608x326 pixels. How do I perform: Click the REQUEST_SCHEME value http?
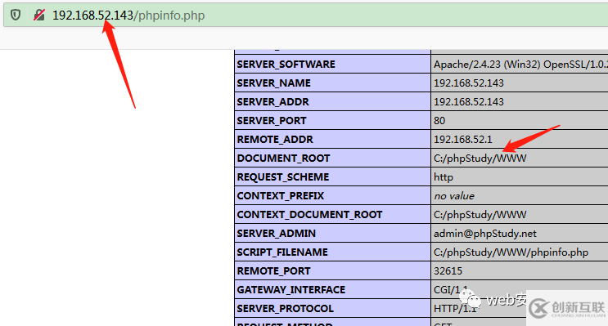pos(444,177)
